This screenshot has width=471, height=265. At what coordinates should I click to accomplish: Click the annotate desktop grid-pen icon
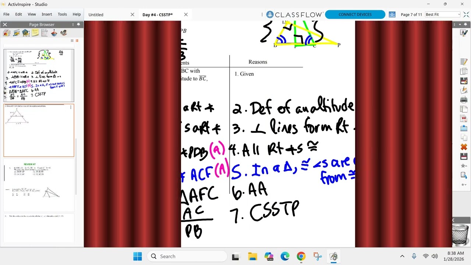(x=464, y=62)
